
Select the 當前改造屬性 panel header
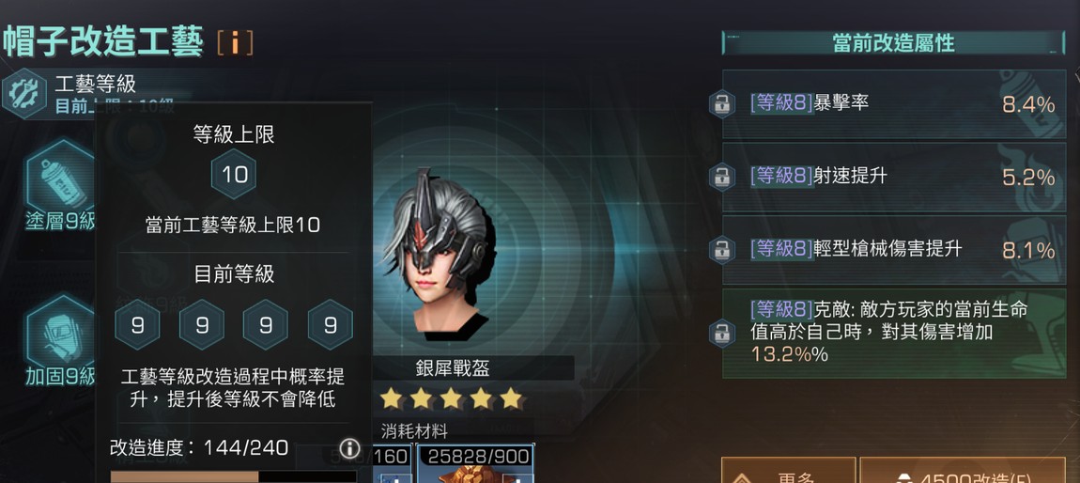pyautogui.click(x=893, y=42)
